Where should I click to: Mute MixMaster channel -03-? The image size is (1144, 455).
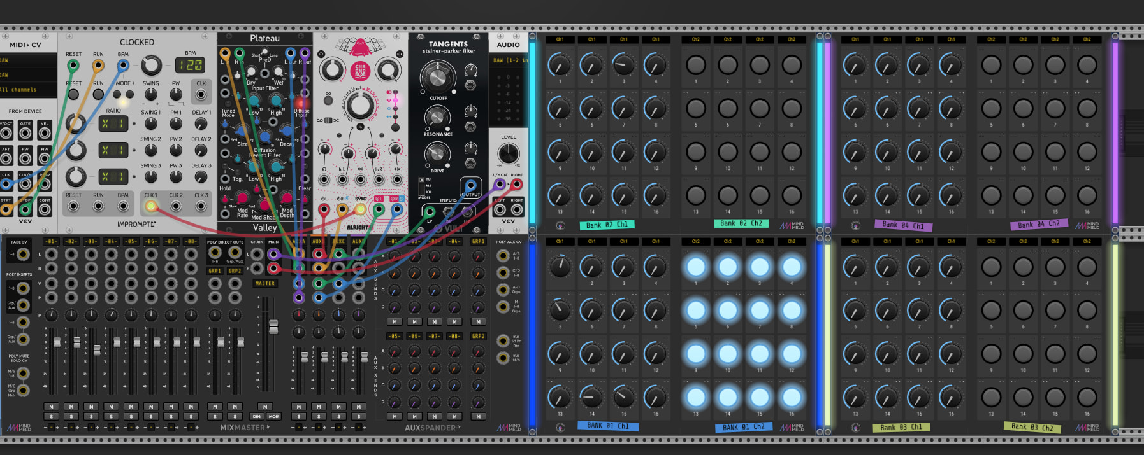[91, 407]
